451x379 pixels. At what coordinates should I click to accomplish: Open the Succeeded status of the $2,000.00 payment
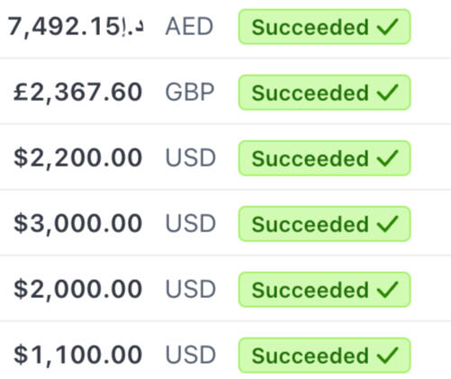pos(324,290)
